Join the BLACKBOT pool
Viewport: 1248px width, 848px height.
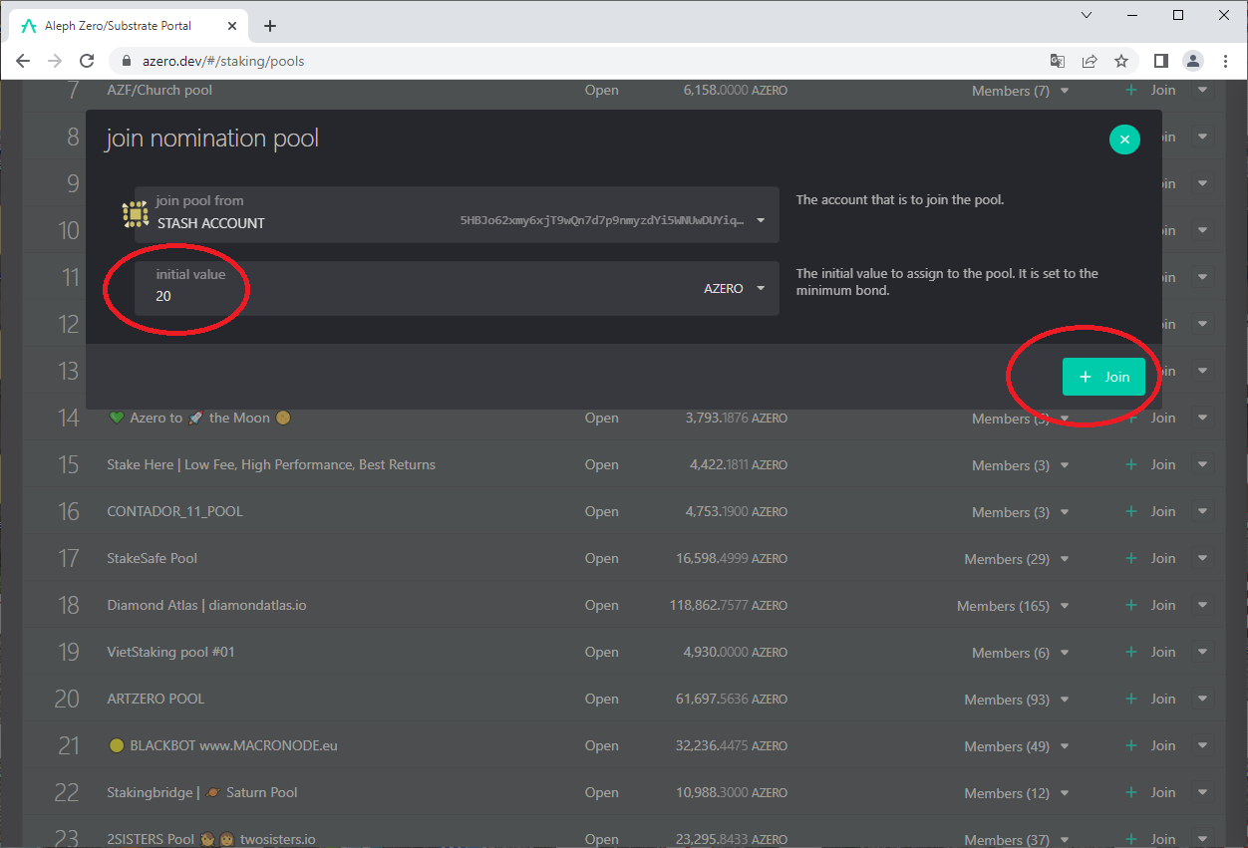[1151, 745]
